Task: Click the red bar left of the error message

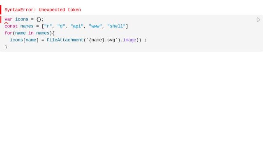Action: coord(1,9)
